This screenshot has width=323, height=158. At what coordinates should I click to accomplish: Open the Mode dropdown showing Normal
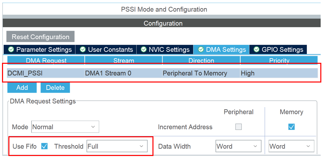pos(65,127)
